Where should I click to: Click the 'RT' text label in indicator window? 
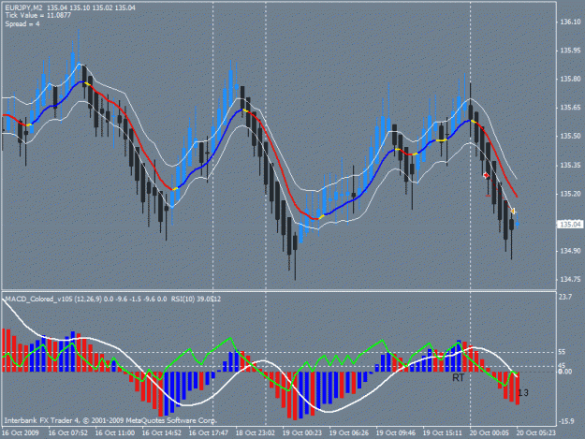(x=458, y=378)
